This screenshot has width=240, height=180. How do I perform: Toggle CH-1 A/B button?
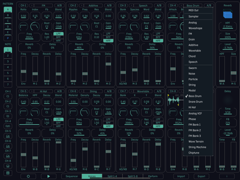[60, 5]
